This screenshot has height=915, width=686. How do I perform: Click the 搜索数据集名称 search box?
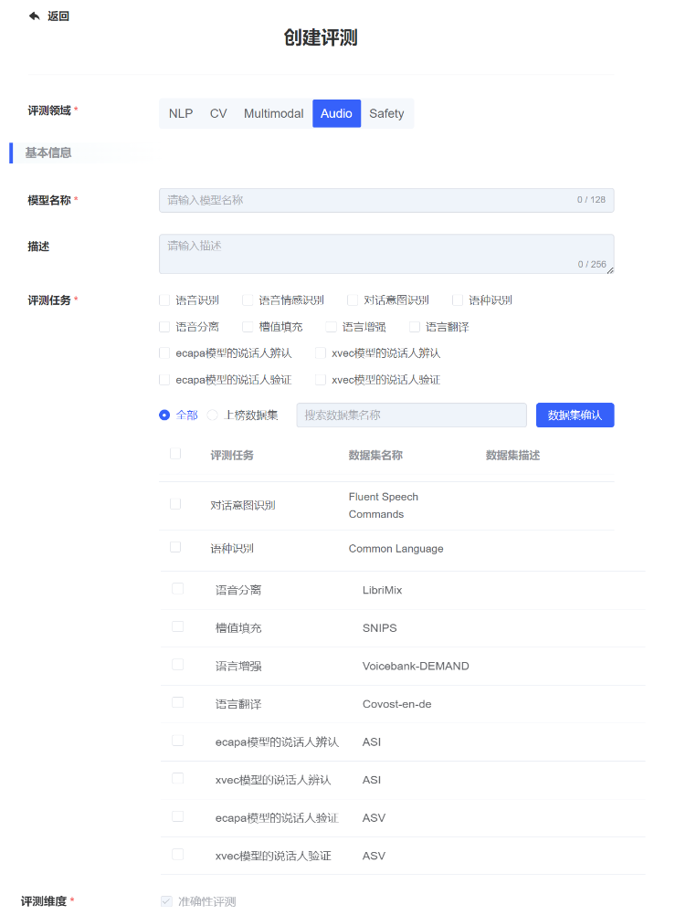(411, 415)
